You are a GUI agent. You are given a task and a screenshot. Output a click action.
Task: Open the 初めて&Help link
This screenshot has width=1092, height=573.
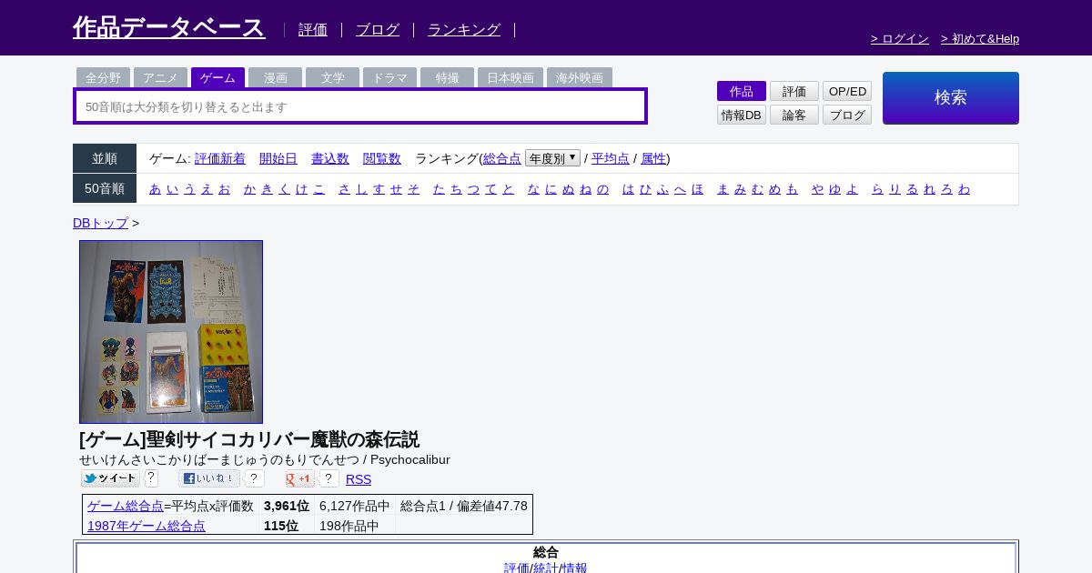pos(980,38)
